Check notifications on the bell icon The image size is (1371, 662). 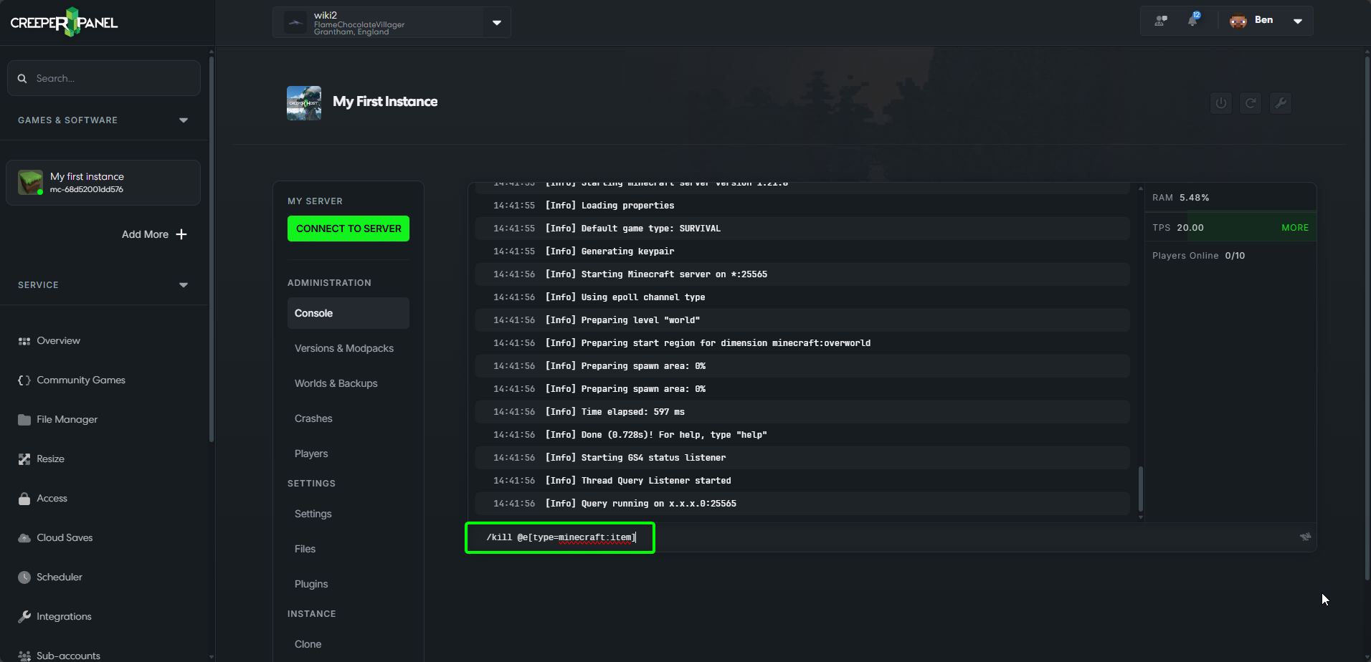(x=1193, y=20)
